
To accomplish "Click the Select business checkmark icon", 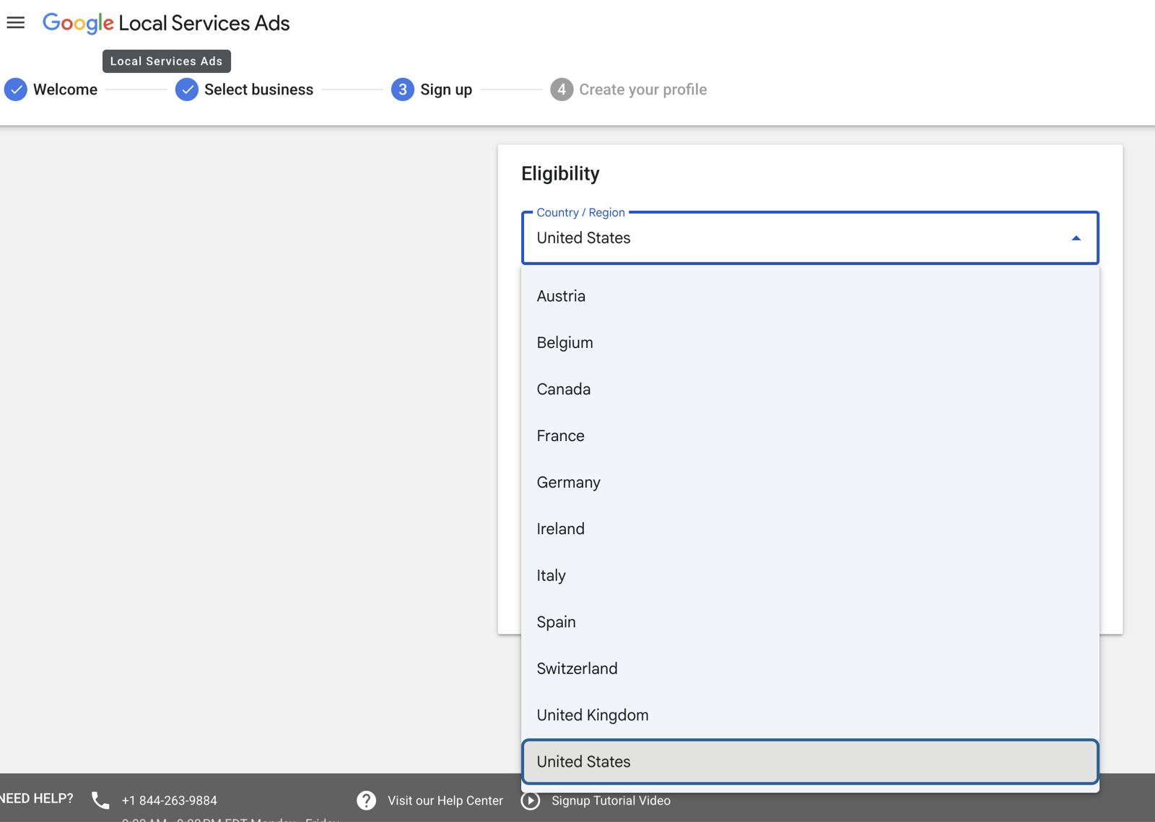I will (x=187, y=89).
